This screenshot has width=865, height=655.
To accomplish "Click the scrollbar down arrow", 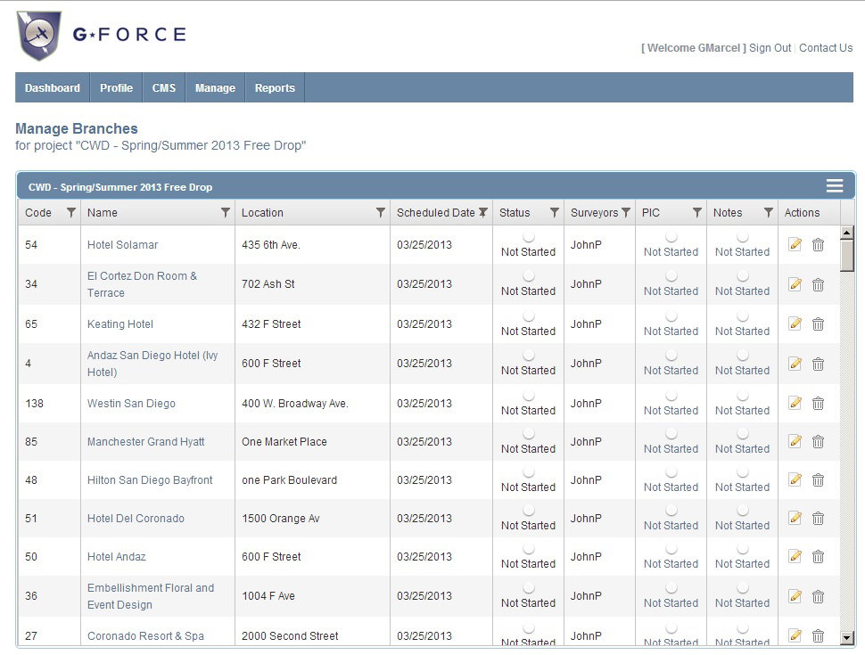I will tap(847, 638).
